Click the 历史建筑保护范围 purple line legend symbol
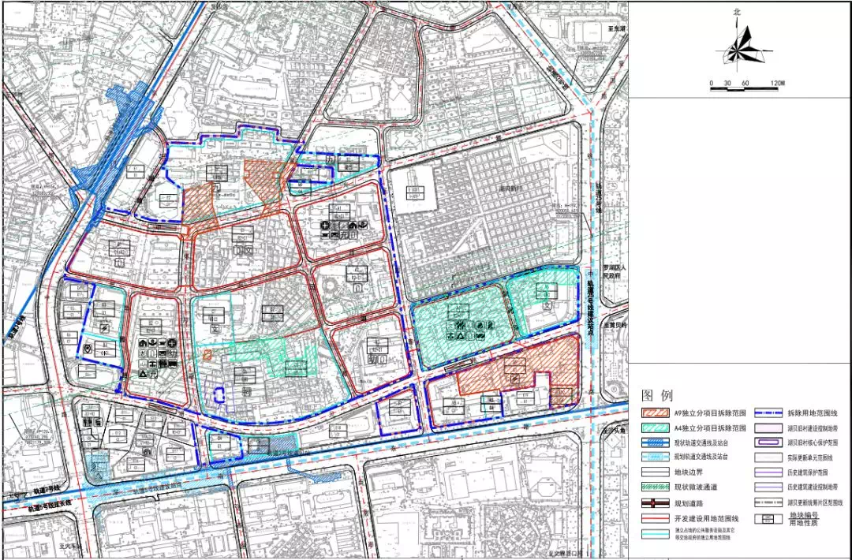 pyautogui.click(x=768, y=472)
